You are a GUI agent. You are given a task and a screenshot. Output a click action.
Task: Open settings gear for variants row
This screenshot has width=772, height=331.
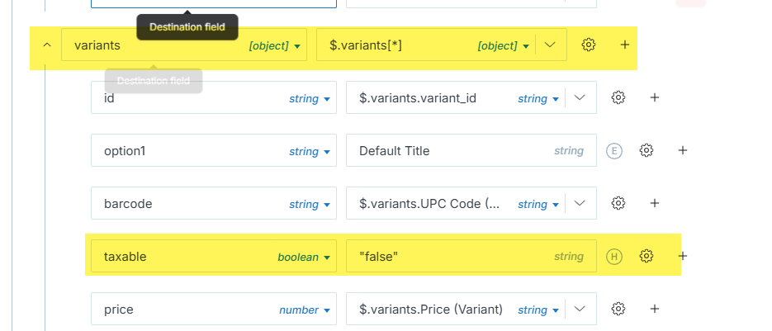pos(589,45)
